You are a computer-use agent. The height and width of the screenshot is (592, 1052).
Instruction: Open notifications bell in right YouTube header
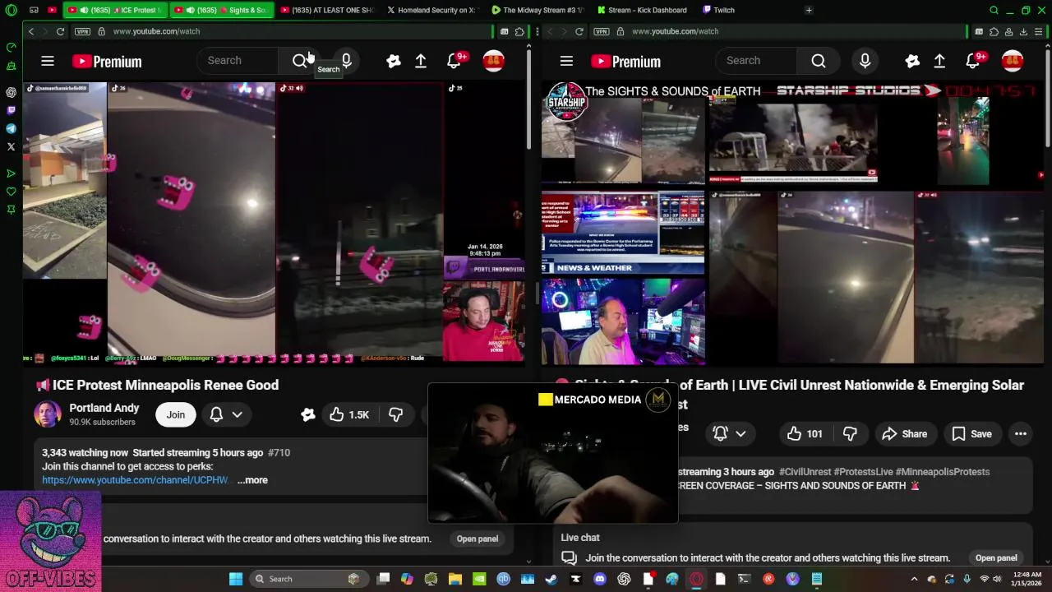coord(972,61)
